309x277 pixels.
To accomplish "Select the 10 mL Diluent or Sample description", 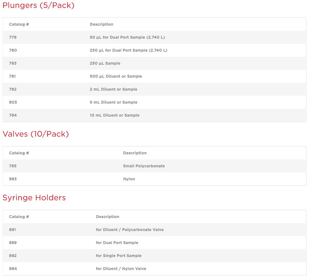I will click(114, 115).
